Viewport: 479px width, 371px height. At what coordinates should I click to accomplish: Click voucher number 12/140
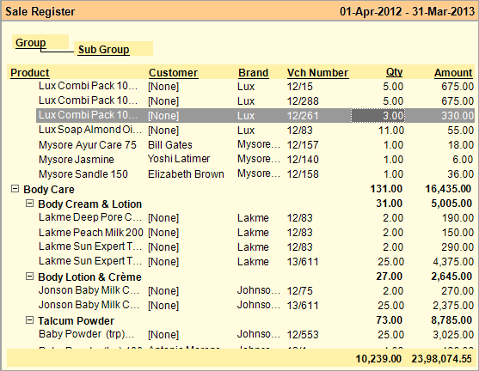(x=303, y=160)
